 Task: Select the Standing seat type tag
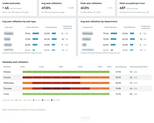tap(9, 33)
